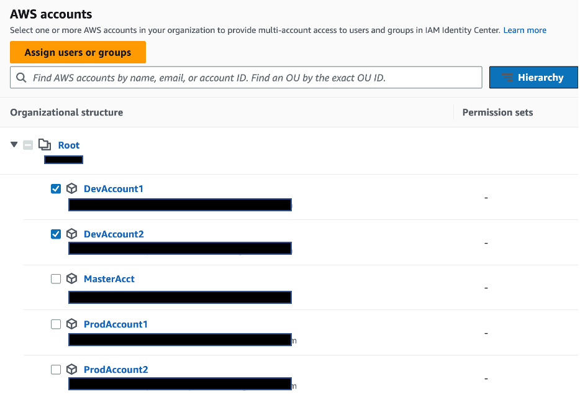
Task: Open the ProdAccount1 account link
Action: (116, 324)
